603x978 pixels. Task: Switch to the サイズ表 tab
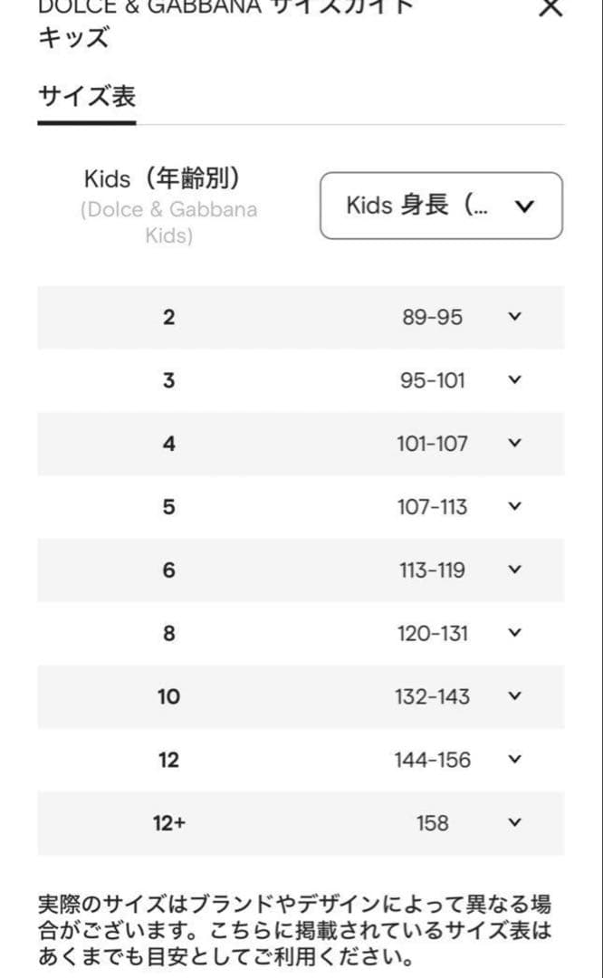[x=85, y=93]
